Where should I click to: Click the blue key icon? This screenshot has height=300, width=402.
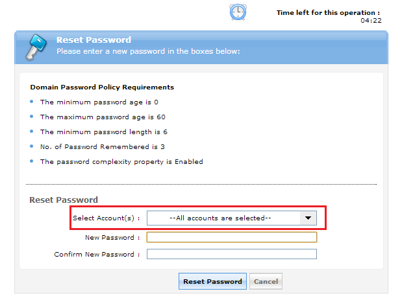point(35,46)
